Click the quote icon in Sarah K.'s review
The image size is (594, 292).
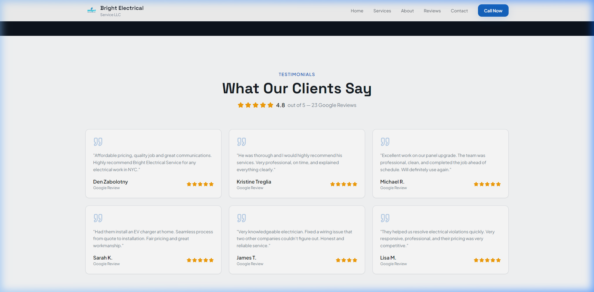point(98,218)
